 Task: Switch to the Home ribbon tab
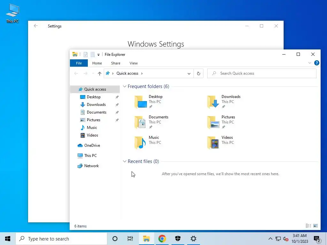[x=97, y=63]
